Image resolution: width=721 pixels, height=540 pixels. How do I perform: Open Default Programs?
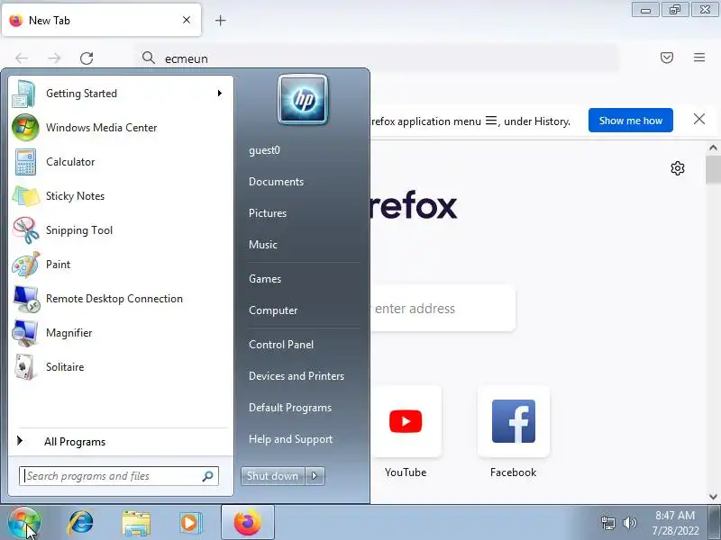(x=289, y=408)
